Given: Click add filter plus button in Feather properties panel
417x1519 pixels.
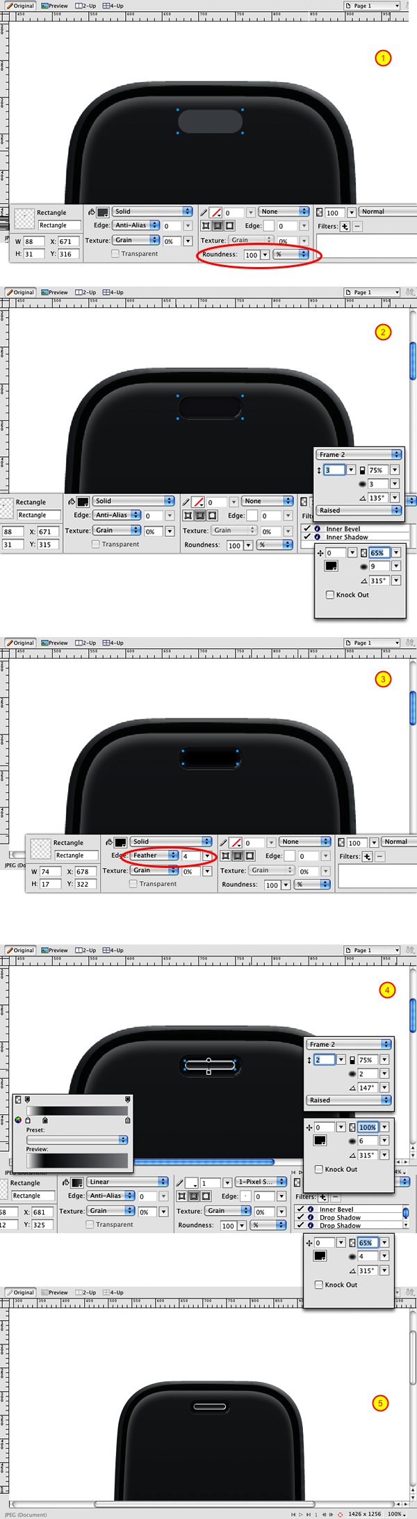Looking at the screenshot, I should (367, 856).
